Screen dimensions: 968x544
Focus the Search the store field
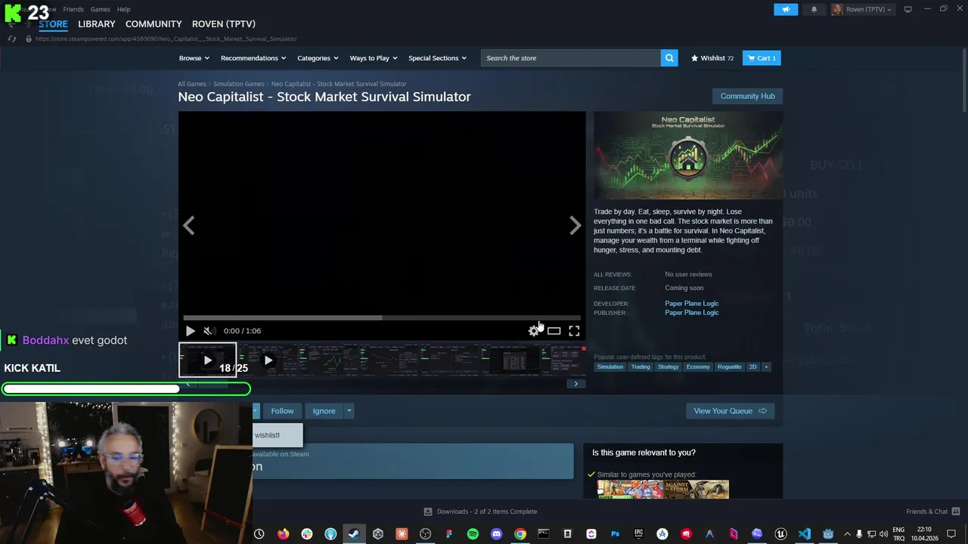(570, 58)
